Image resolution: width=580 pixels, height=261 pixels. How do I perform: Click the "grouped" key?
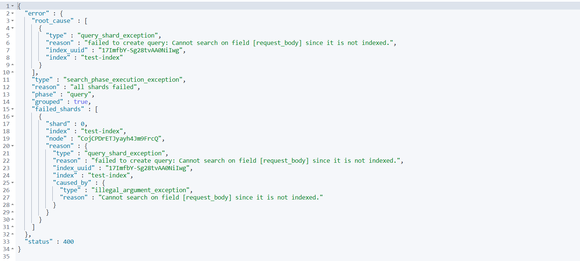tap(48, 102)
